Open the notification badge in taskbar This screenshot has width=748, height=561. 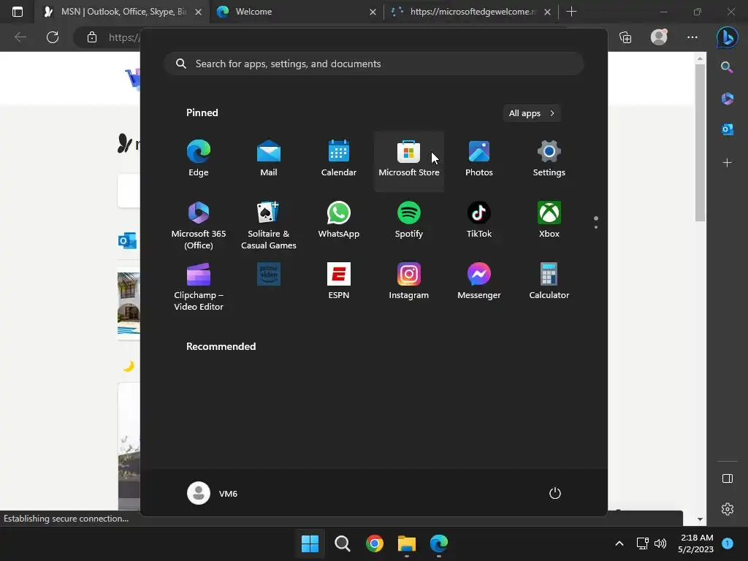(x=728, y=543)
